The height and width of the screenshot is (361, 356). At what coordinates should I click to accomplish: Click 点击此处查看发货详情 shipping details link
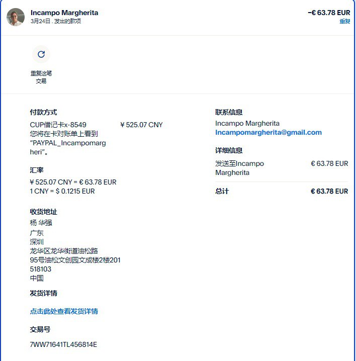64,311
